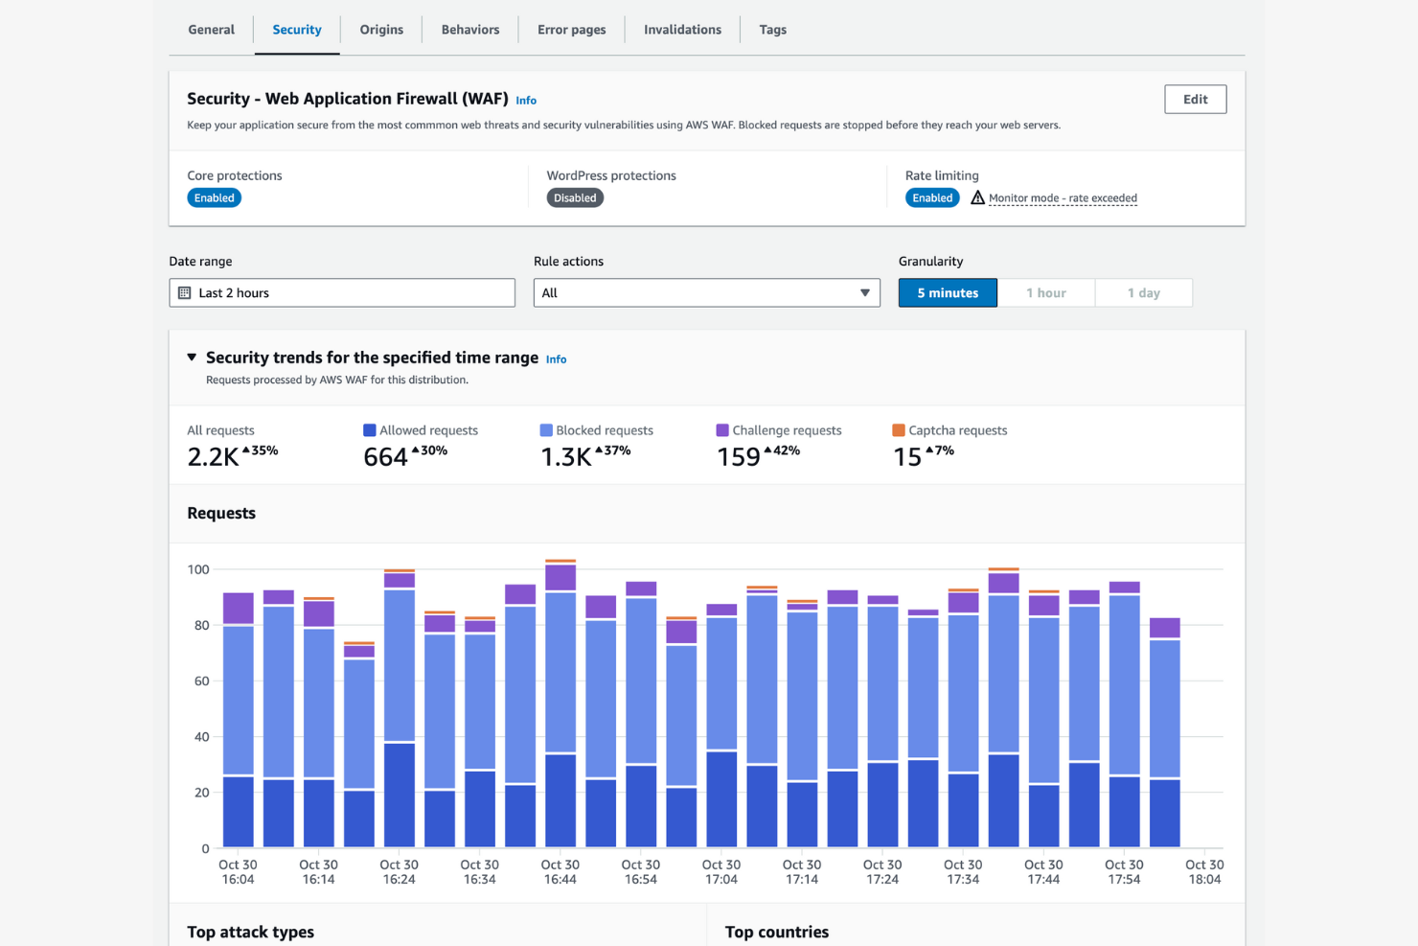Switch to the Origins tab
Screen dimensions: 1418x946
point(381,29)
